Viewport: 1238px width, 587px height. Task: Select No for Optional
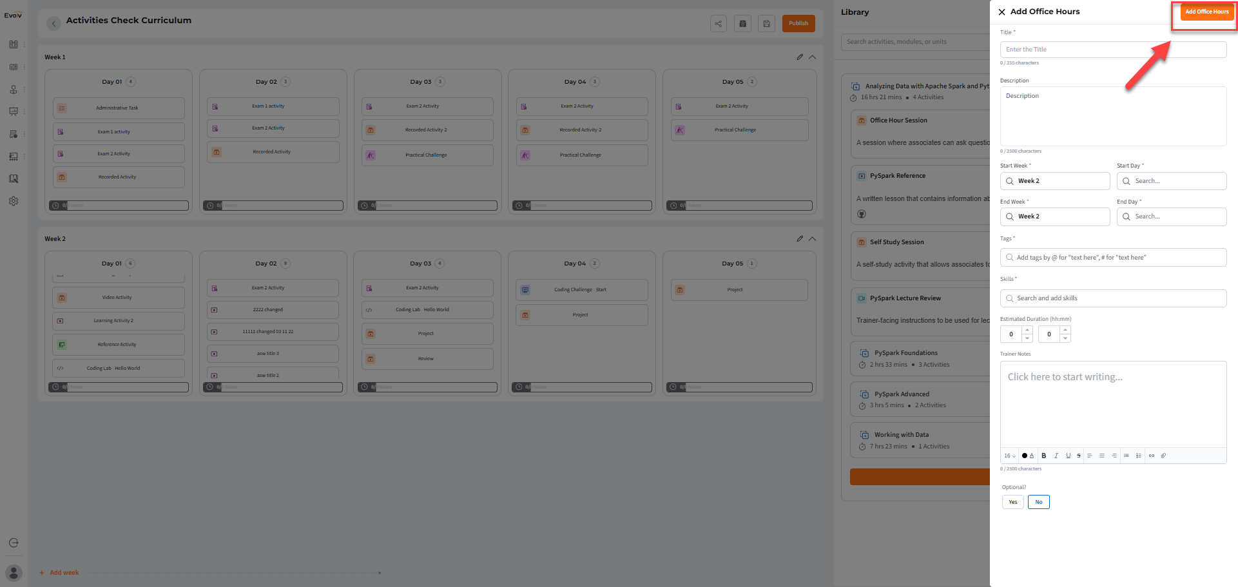pyautogui.click(x=1039, y=502)
